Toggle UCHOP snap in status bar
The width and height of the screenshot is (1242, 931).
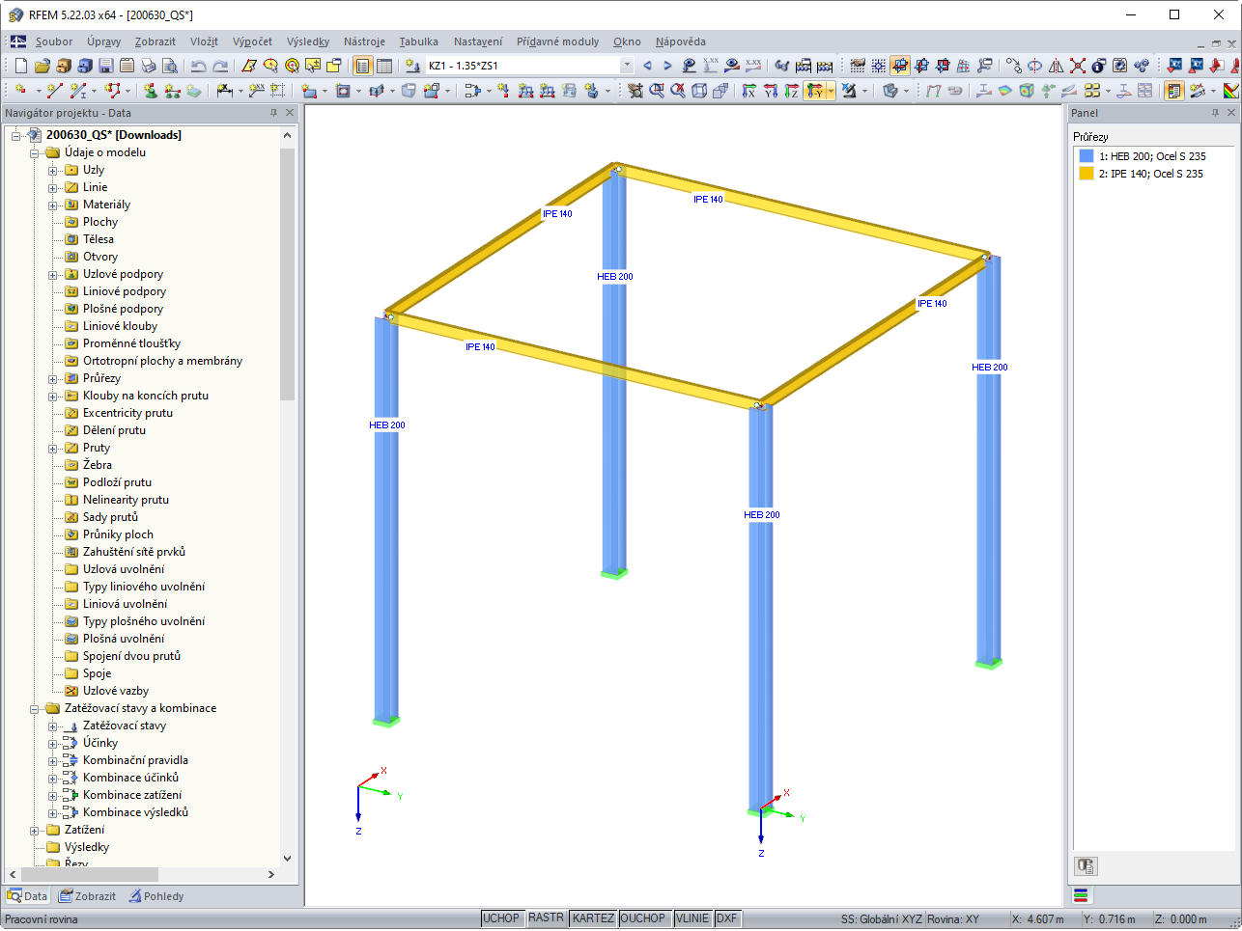click(501, 918)
